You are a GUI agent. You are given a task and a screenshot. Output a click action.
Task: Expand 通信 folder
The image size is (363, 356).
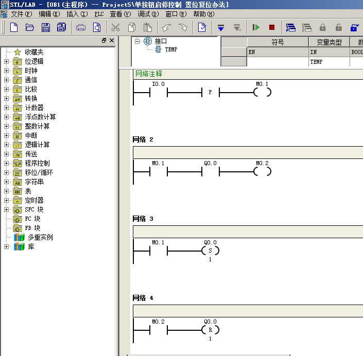pos(7,80)
